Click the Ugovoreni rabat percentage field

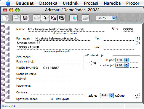click(x=46, y=99)
